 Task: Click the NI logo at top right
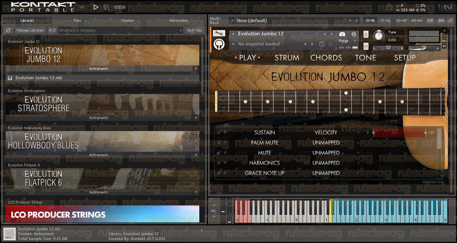[x=448, y=7]
